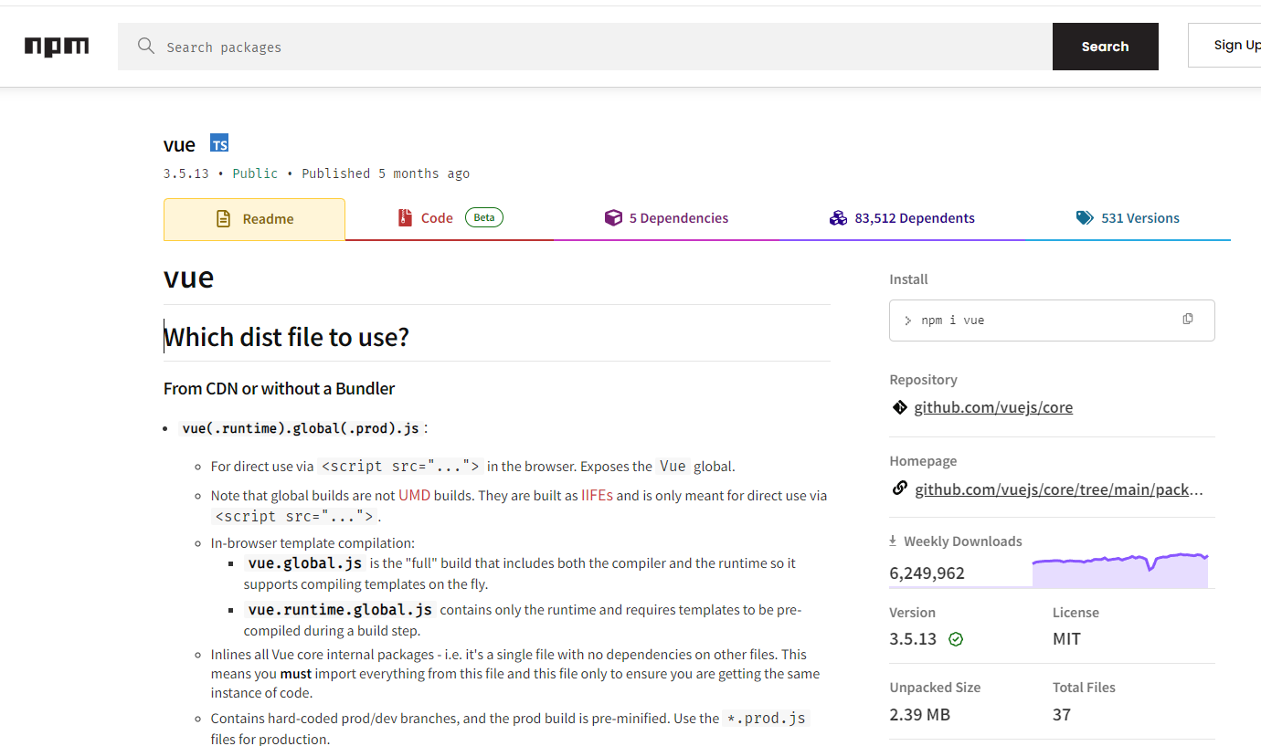
Task: Click the weekly downloads arrow icon
Action: 893,541
